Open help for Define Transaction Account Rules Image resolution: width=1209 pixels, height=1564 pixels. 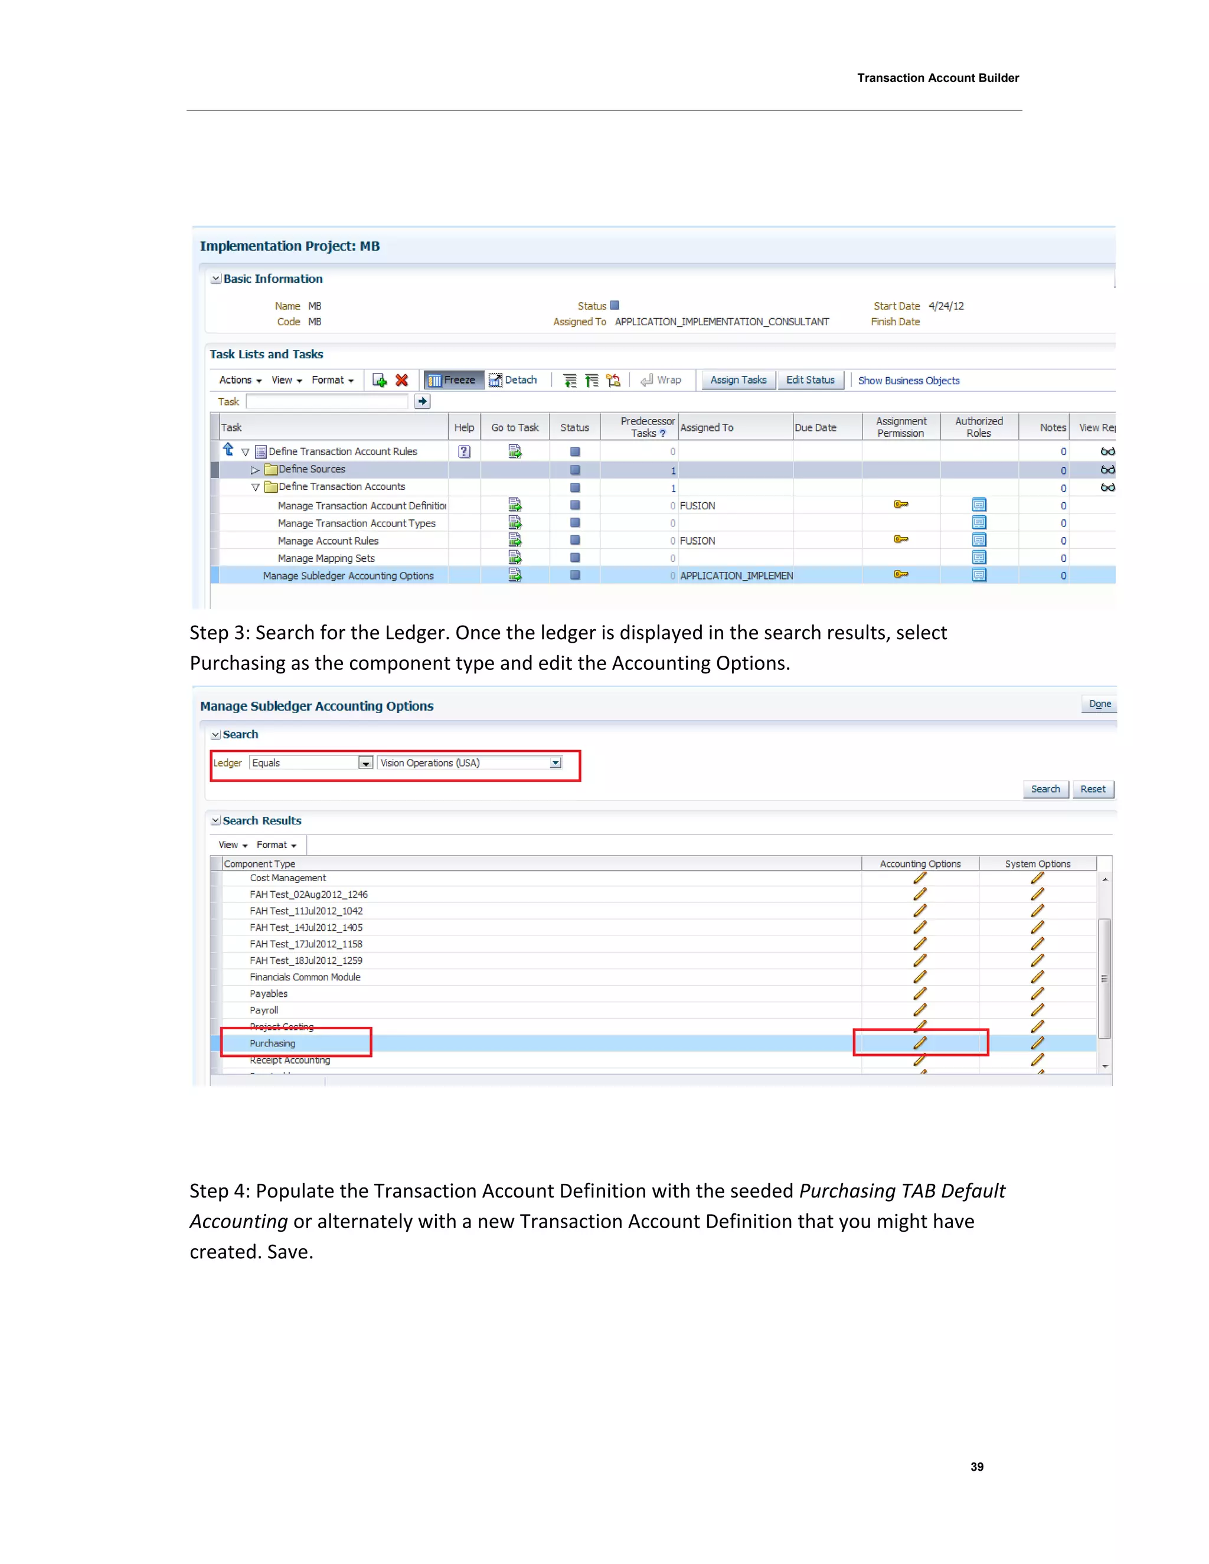tap(464, 451)
